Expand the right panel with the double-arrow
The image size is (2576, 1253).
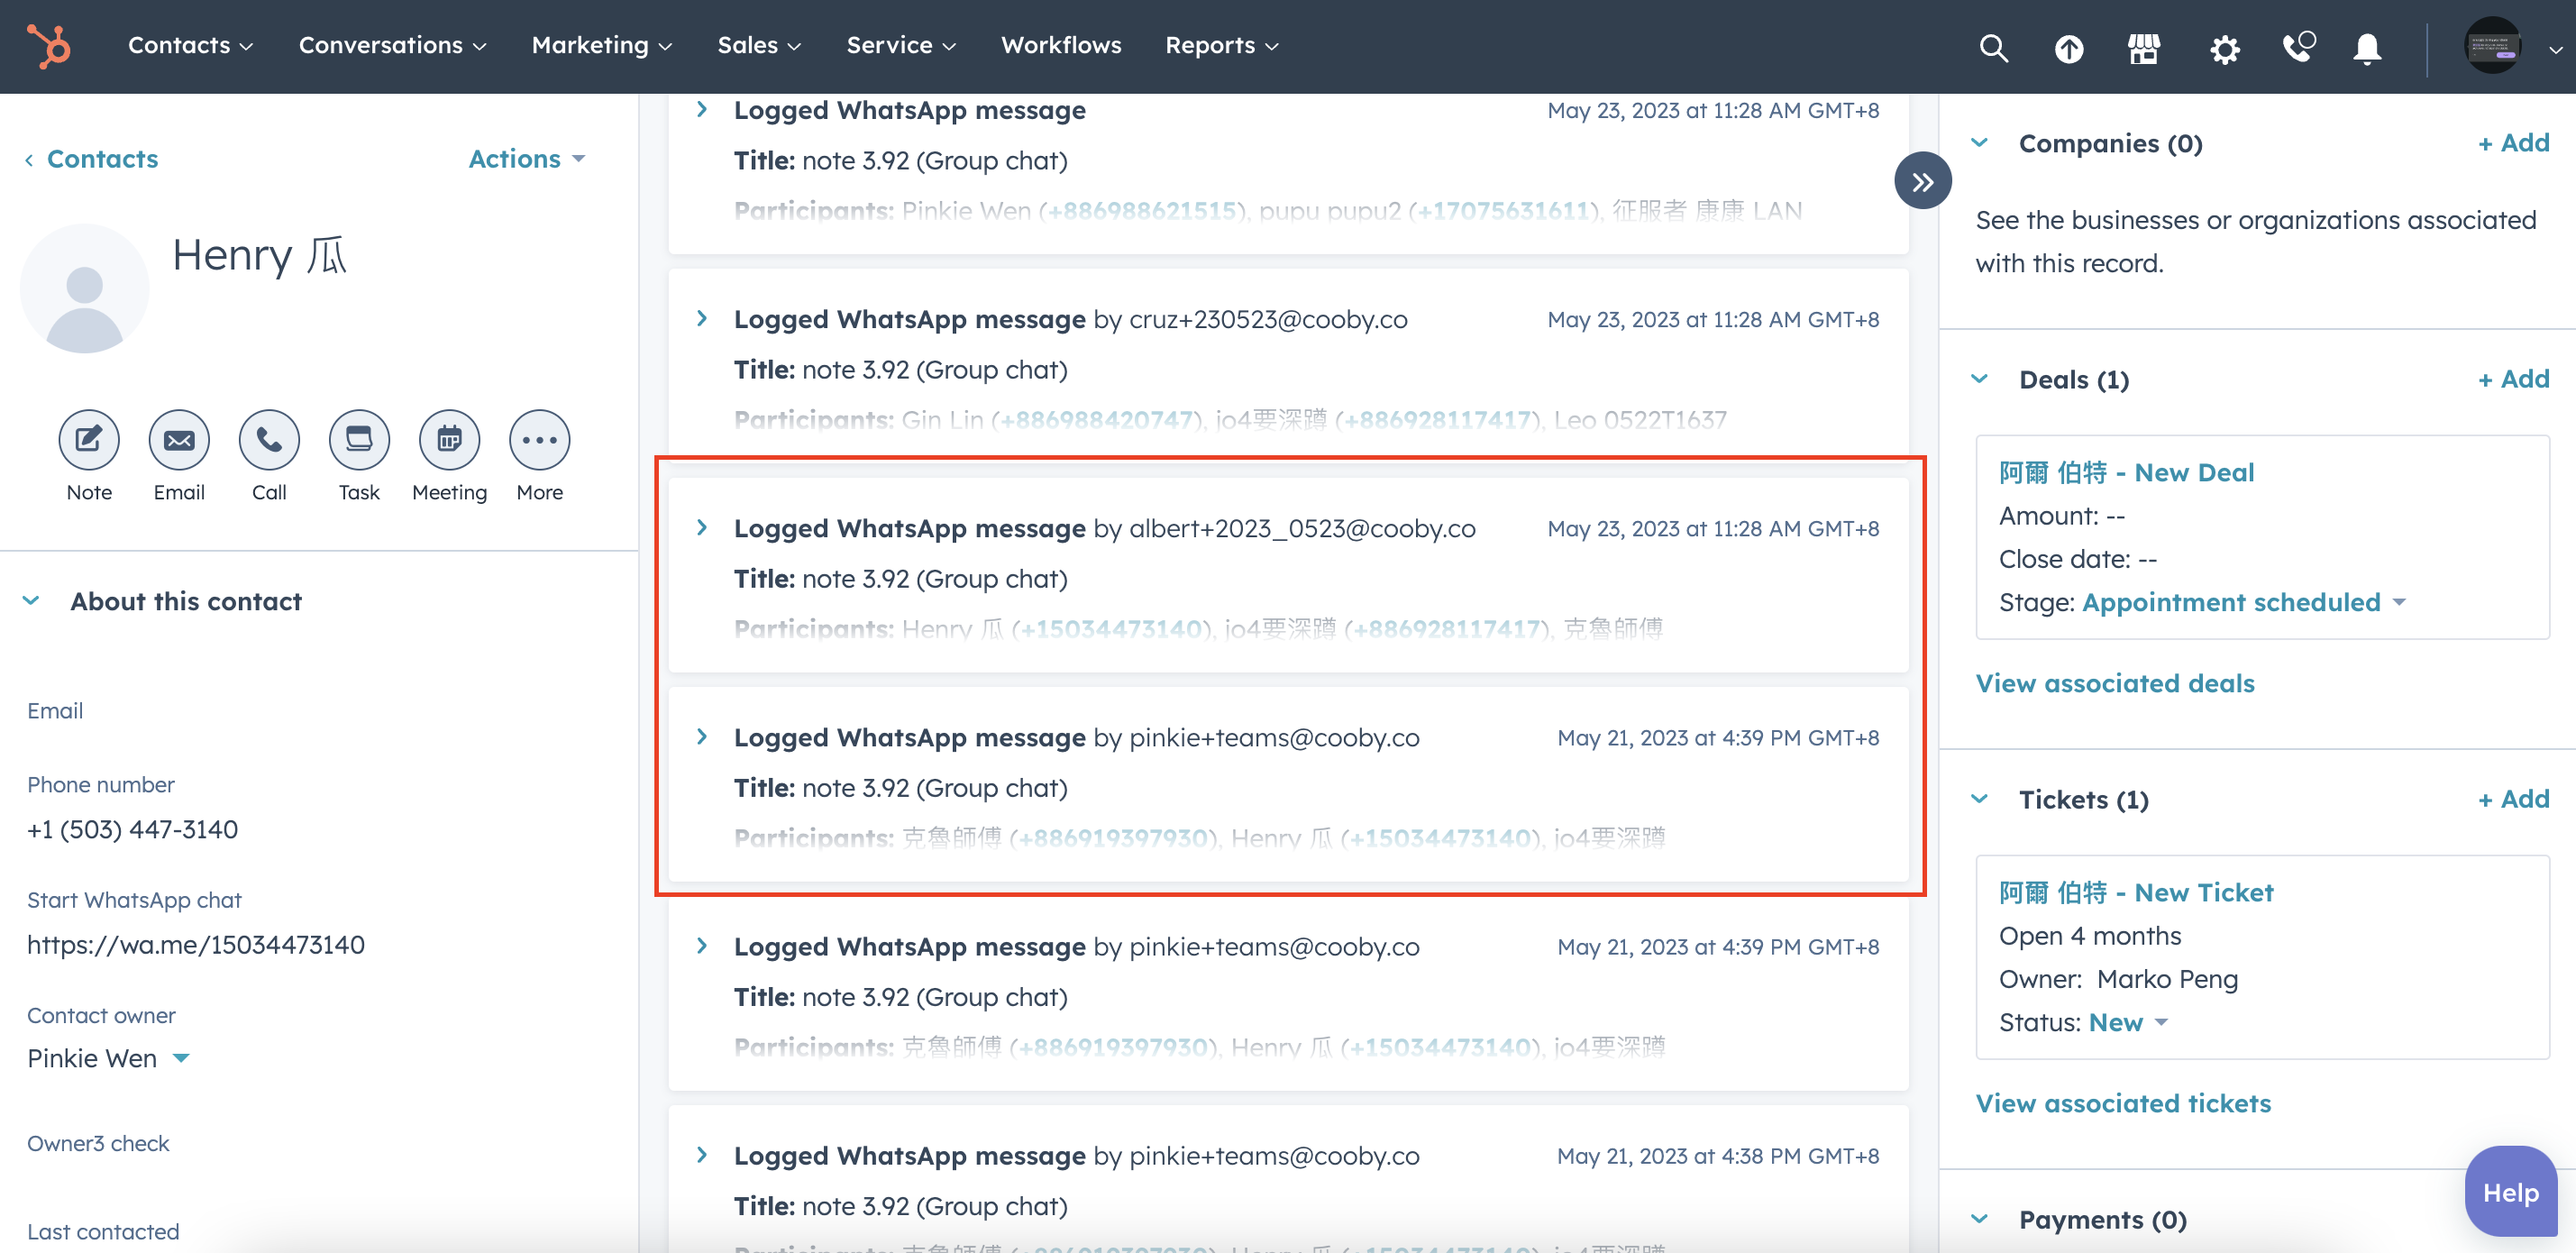1922,180
